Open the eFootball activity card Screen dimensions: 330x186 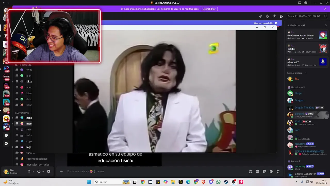307,62
